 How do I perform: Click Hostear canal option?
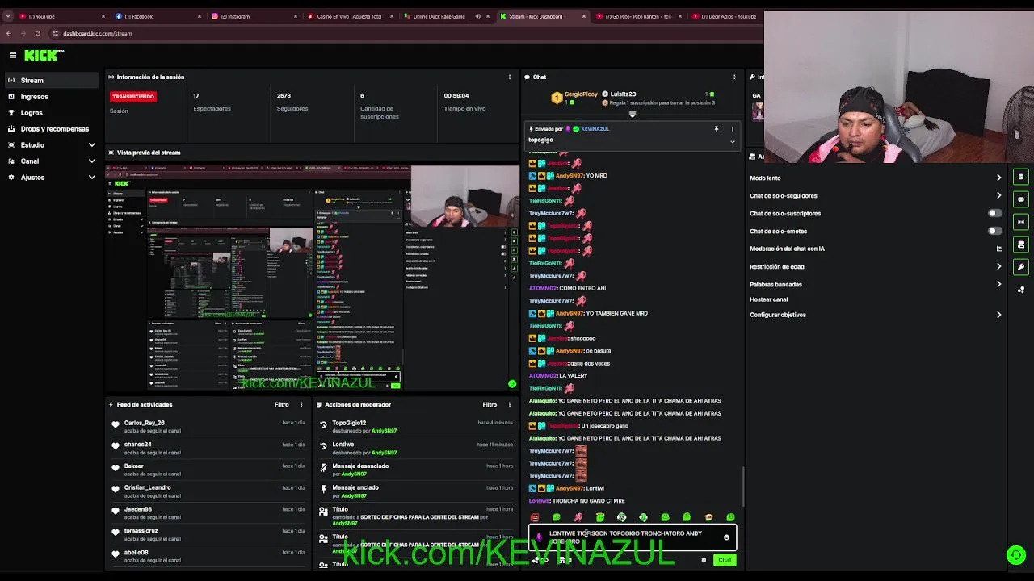(x=768, y=299)
